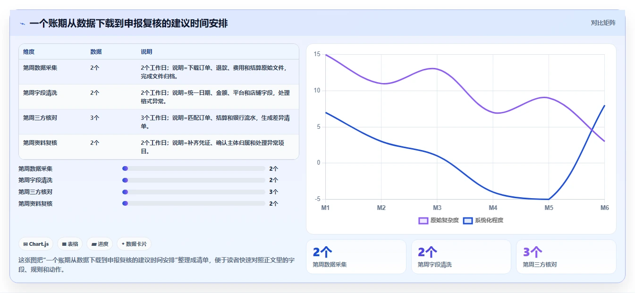The image size is (635, 293).
Task: Open the 第周数据采集 stat card
Action: pos(356,257)
